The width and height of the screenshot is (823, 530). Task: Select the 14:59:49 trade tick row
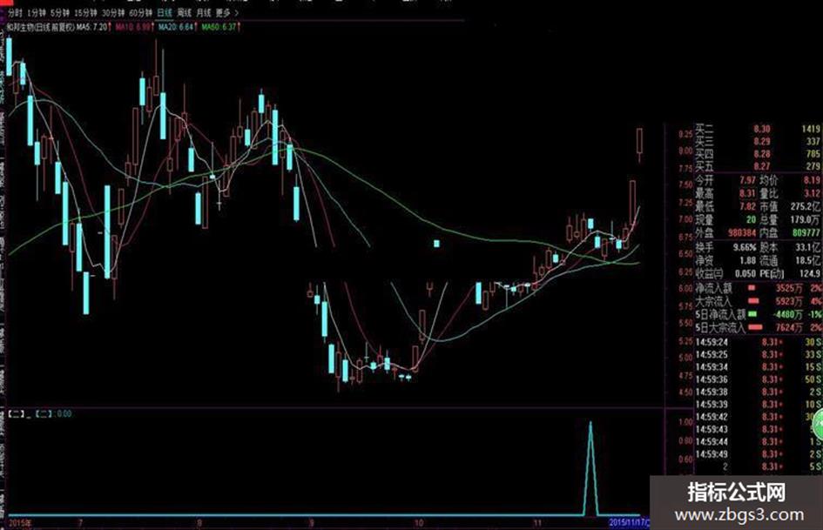tap(758, 454)
